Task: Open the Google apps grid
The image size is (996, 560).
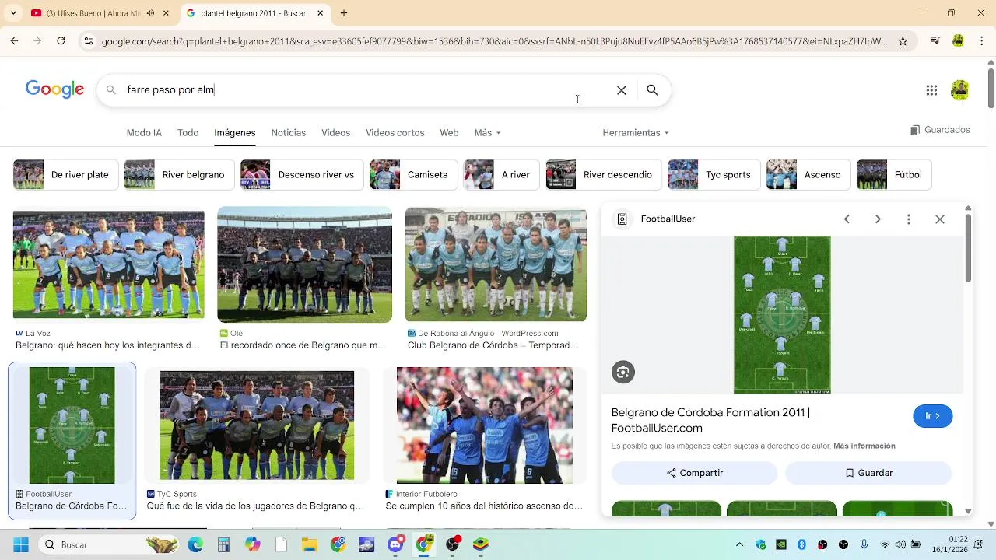Action: 931,90
